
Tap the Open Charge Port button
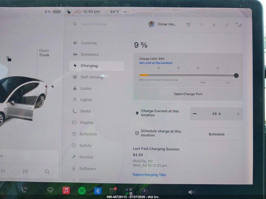188,94
